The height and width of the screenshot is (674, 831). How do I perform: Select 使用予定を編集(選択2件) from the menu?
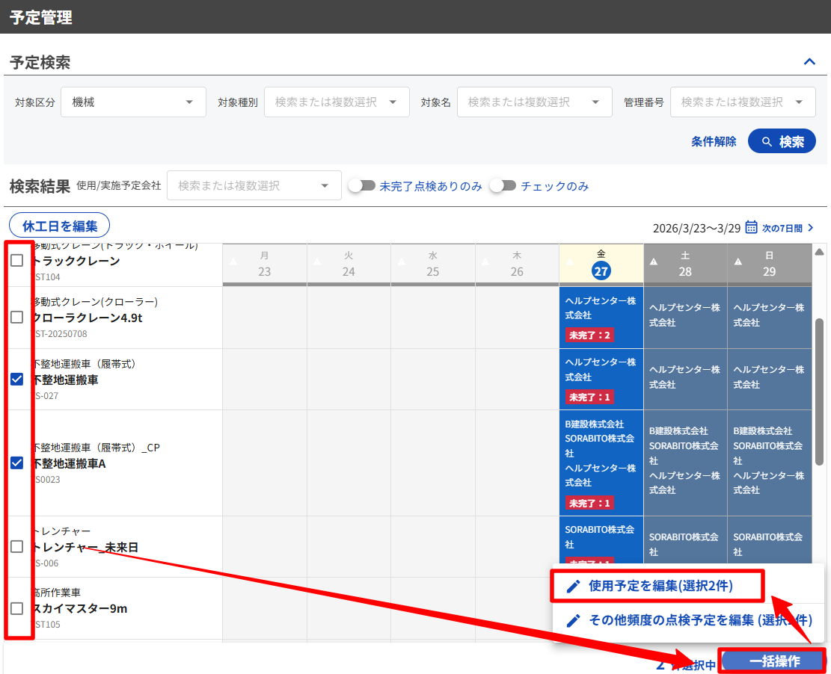660,587
